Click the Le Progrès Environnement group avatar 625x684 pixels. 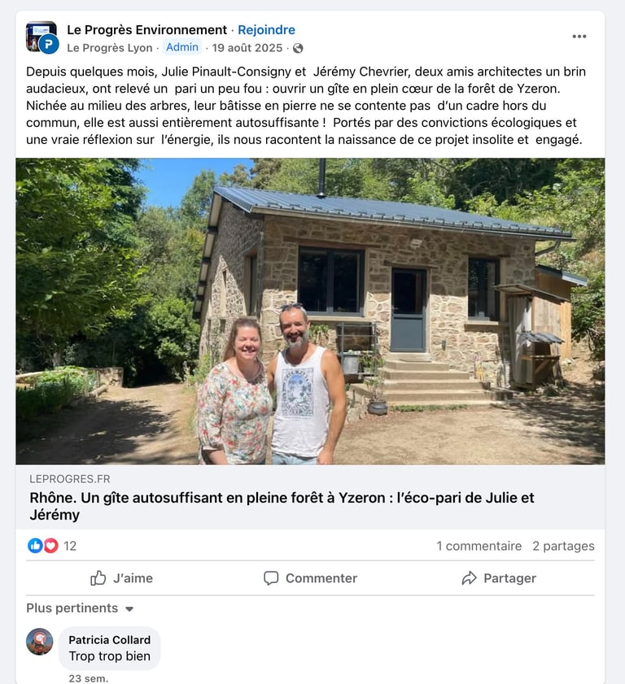pyautogui.click(x=42, y=37)
